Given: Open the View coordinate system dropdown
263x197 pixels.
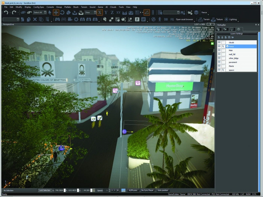Looking at the screenshot, I should tap(95, 12).
